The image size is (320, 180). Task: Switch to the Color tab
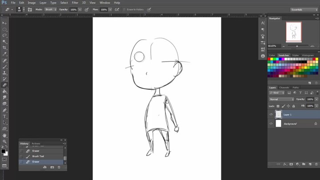[272, 55]
